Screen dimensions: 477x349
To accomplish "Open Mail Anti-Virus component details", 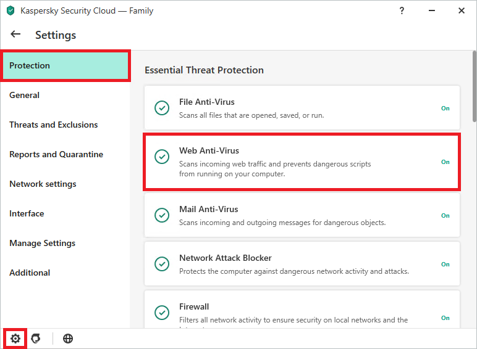I will click(x=302, y=215).
